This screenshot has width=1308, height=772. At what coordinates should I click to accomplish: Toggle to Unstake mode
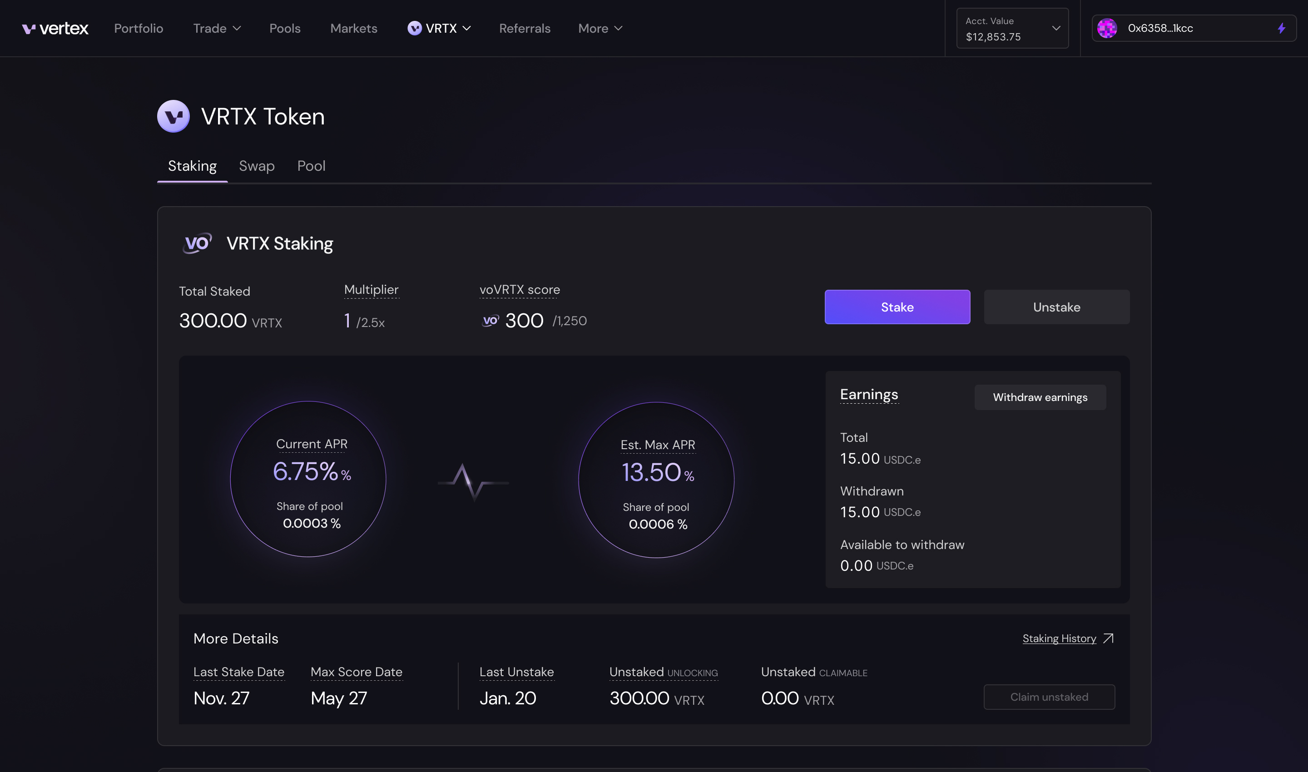[1056, 306]
